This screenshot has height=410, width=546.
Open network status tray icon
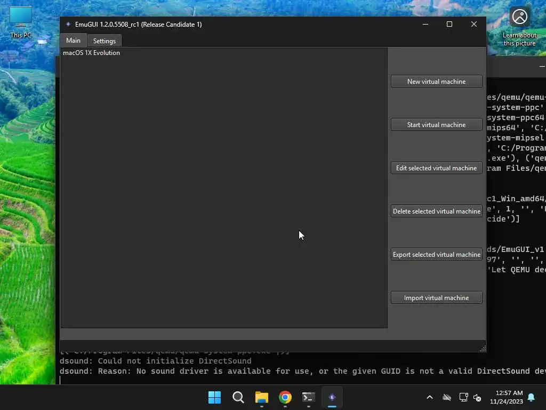[463, 397]
